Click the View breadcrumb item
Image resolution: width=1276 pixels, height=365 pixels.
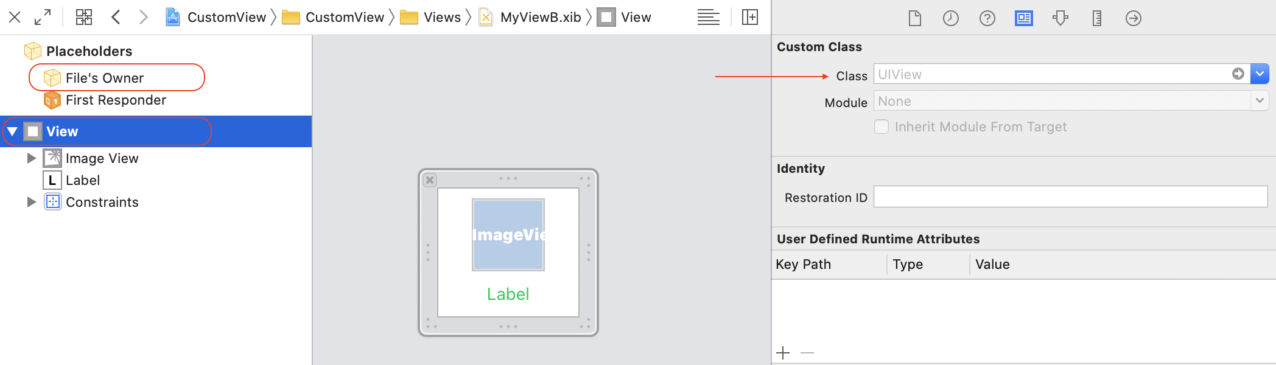[x=624, y=17]
